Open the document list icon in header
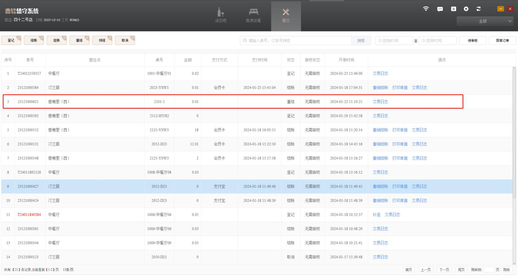The width and height of the screenshot is (518, 277). pyautogui.click(x=453, y=9)
